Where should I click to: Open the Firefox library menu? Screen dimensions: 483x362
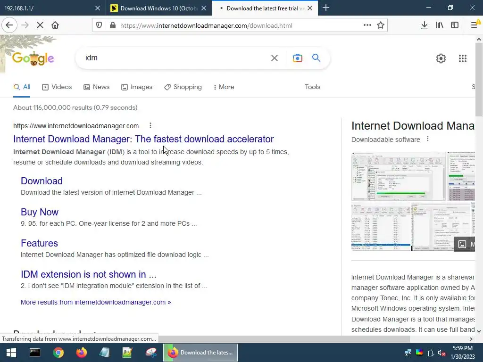pyautogui.click(x=440, y=25)
